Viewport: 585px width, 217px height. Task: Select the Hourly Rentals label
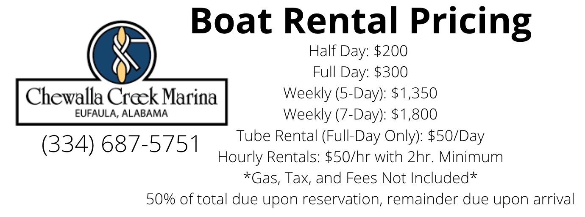point(269,157)
